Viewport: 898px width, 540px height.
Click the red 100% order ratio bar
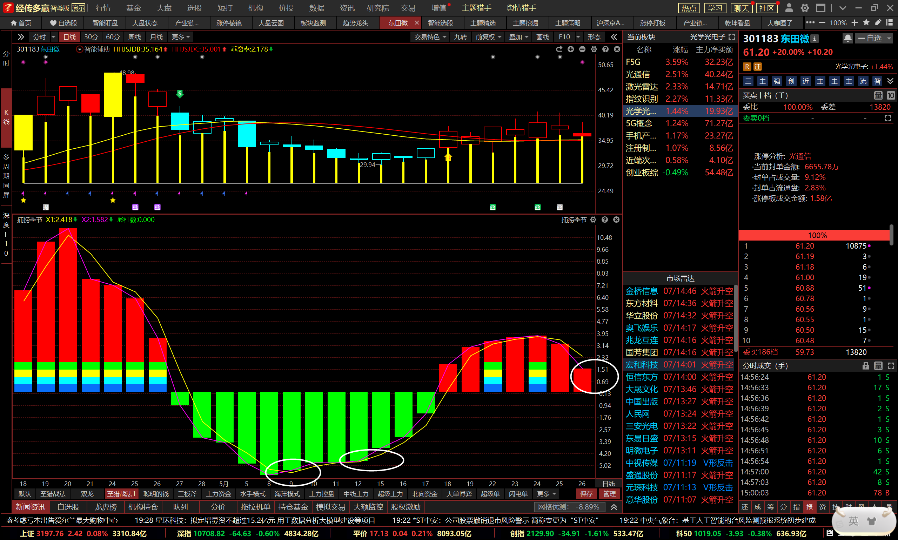[815, 235]
